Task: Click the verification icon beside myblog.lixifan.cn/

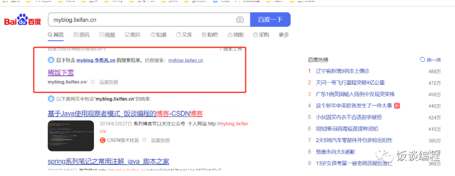Action: click(93, 82)
